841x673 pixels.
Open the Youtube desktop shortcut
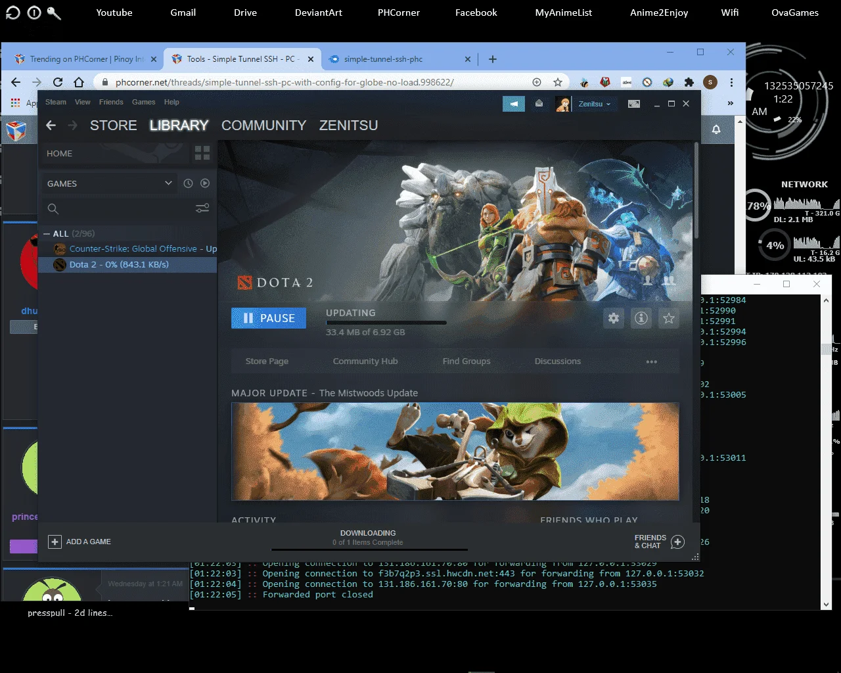[x=114, y=12]
